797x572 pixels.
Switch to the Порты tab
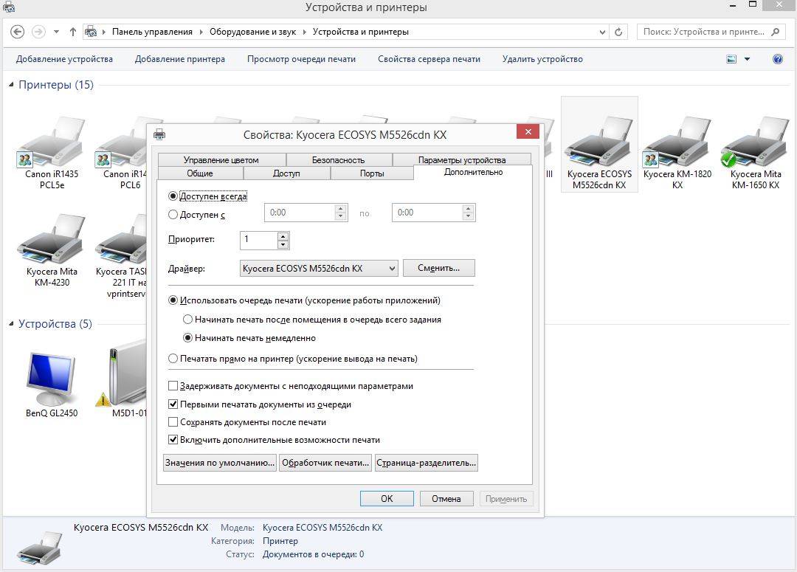click(x=372, y=173)
